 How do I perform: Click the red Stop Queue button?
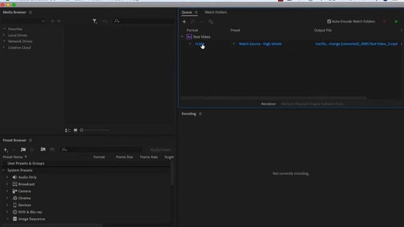click(x=384, y=21)
